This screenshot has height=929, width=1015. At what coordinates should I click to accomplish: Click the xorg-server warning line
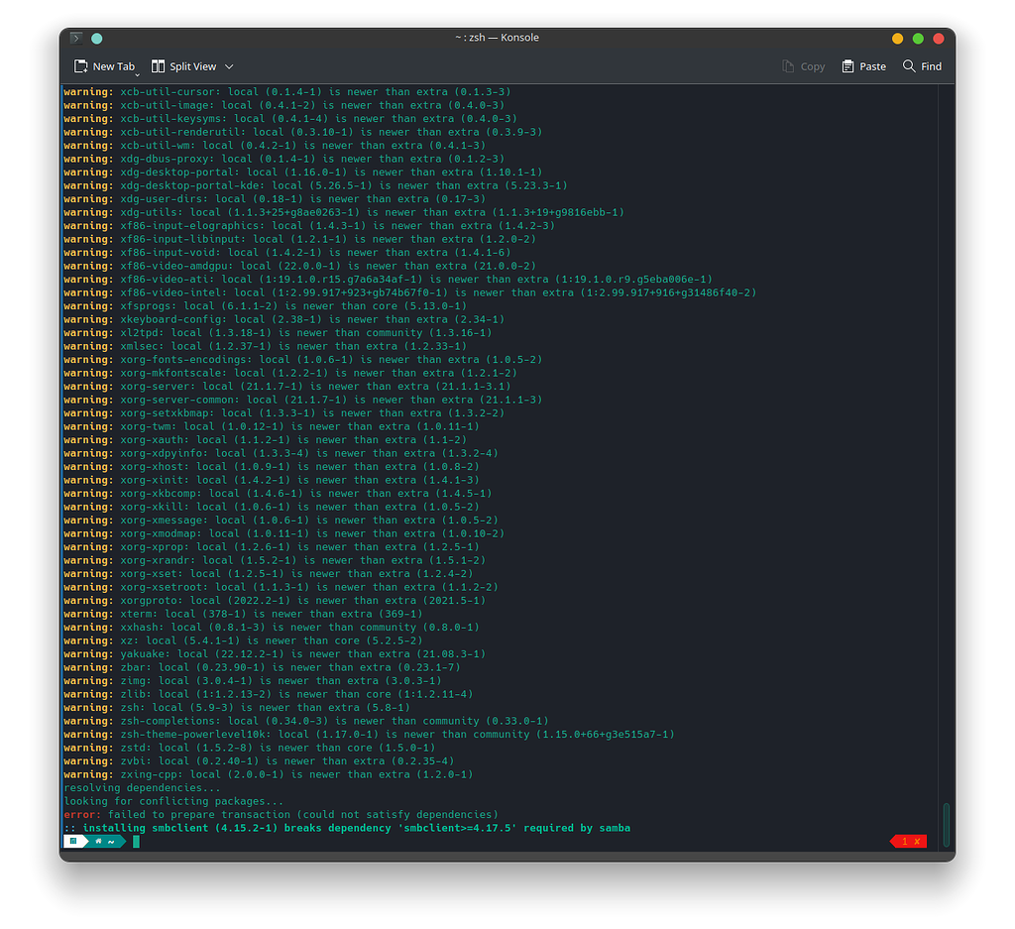coord(286,387)
